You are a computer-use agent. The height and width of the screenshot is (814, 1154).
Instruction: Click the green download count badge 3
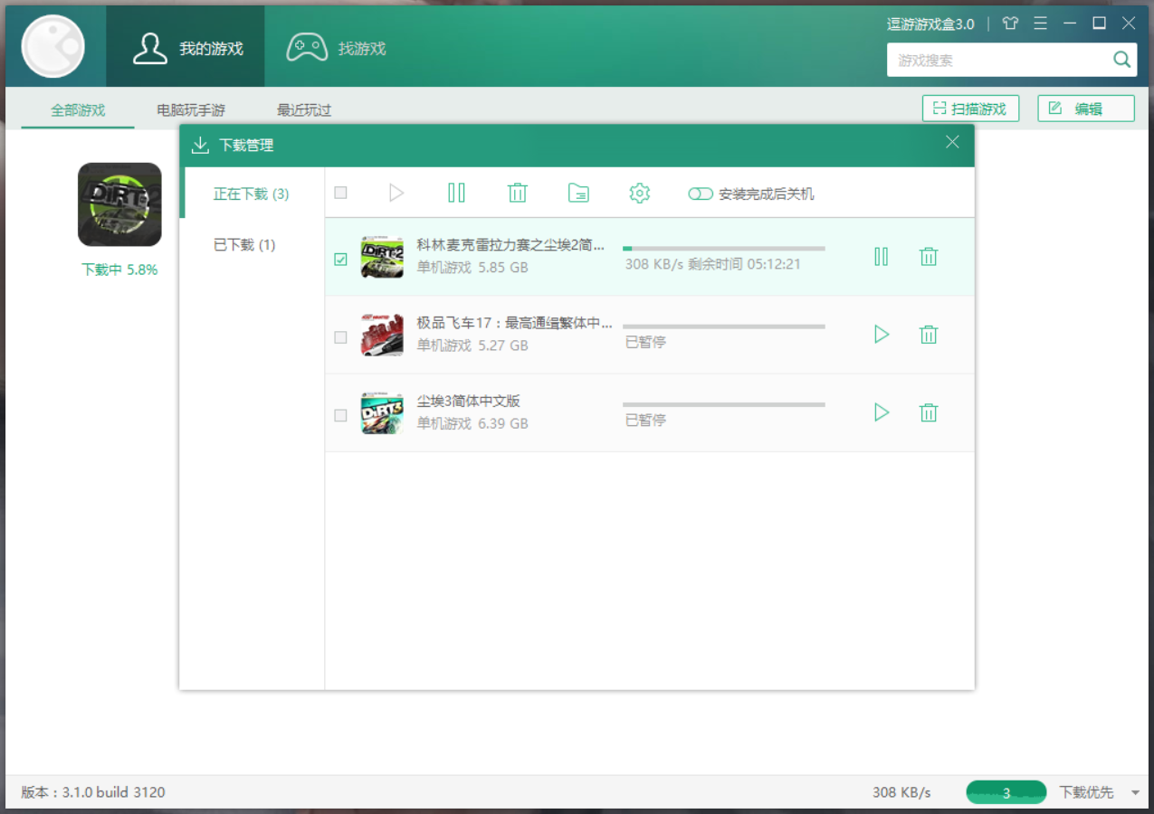point(1006,793)
